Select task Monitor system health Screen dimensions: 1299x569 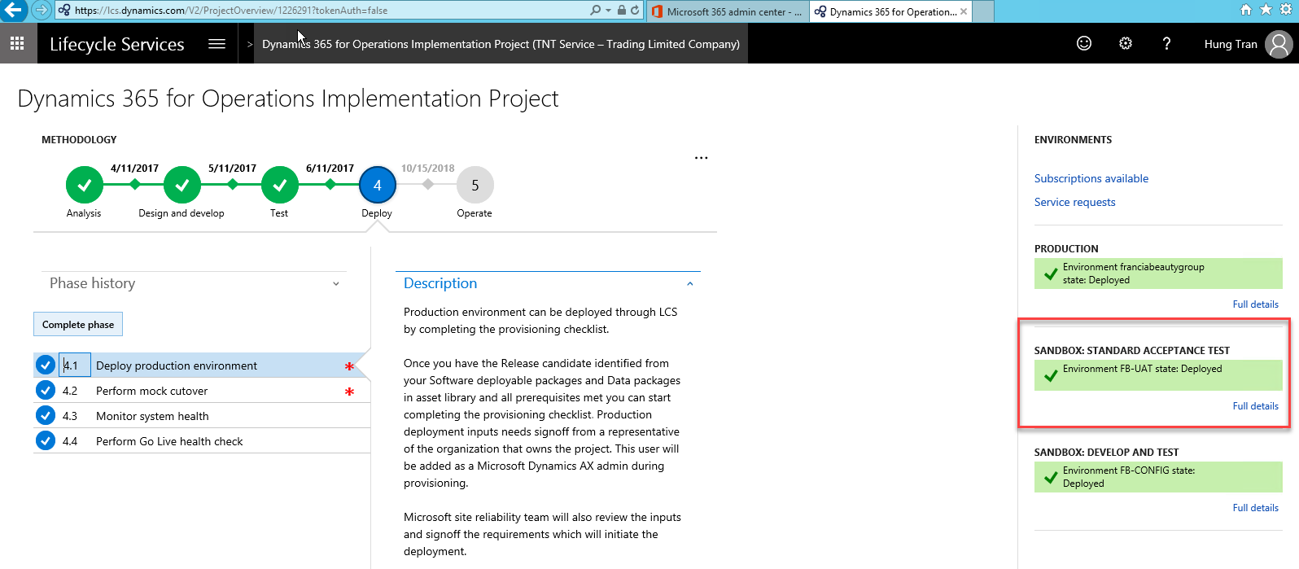click(x=152, y=416)
